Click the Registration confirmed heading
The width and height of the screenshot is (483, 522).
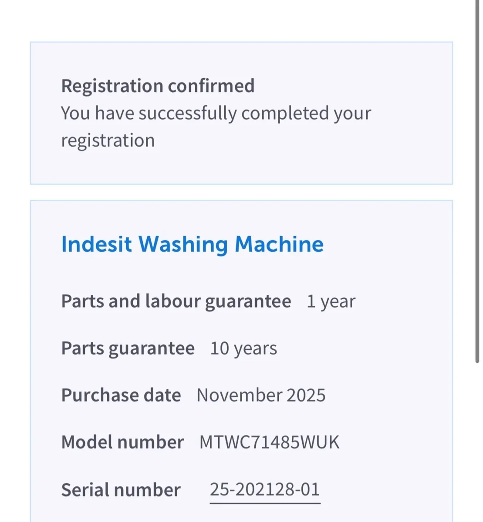pyautogui.click(x=158, y=86)
